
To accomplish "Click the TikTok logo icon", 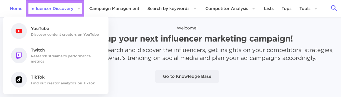I will coord(19,80).
